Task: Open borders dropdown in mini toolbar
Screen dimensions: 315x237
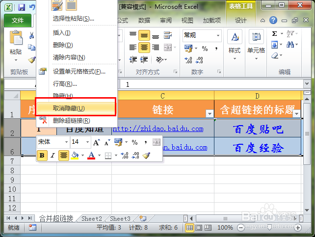Action: (116, 156)
